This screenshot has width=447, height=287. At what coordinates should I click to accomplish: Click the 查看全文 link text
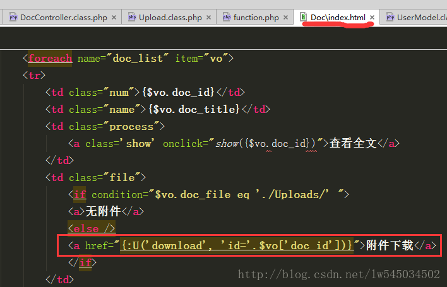353,143
